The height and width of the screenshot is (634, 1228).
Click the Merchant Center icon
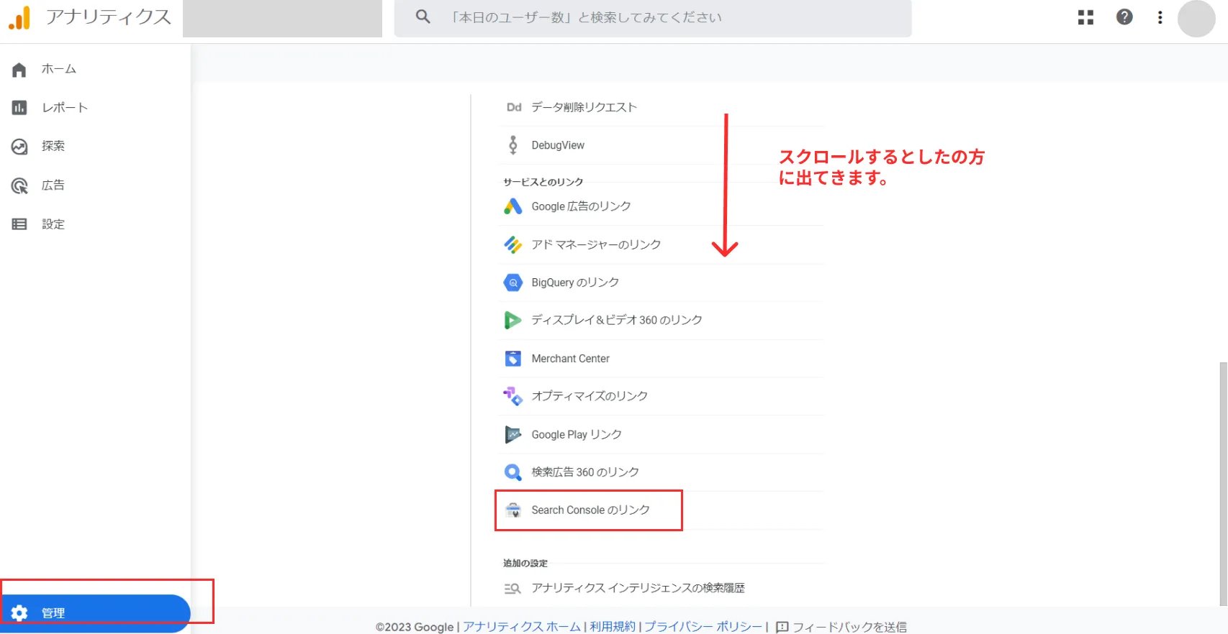pos(513,358)
